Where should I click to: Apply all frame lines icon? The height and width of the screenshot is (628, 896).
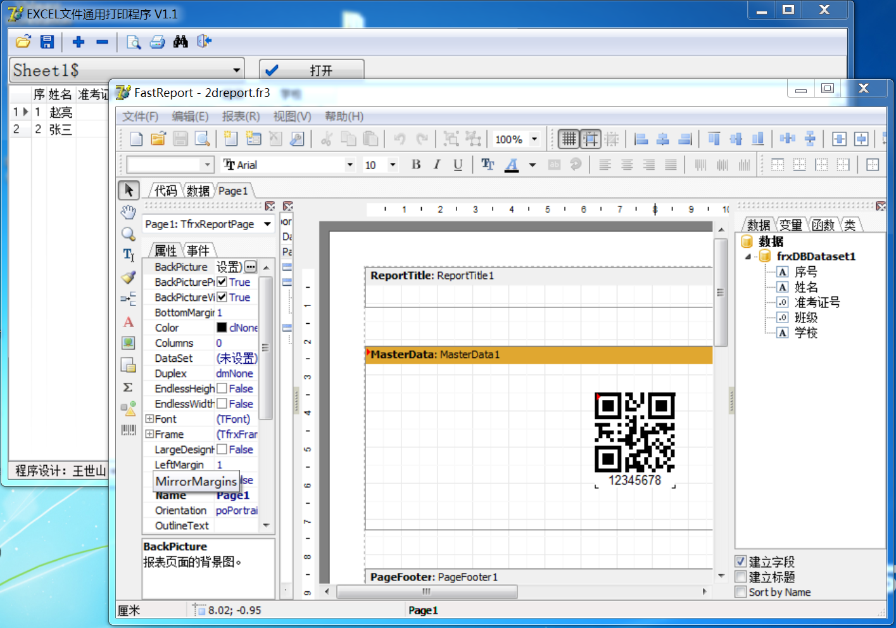coord(873,165)
